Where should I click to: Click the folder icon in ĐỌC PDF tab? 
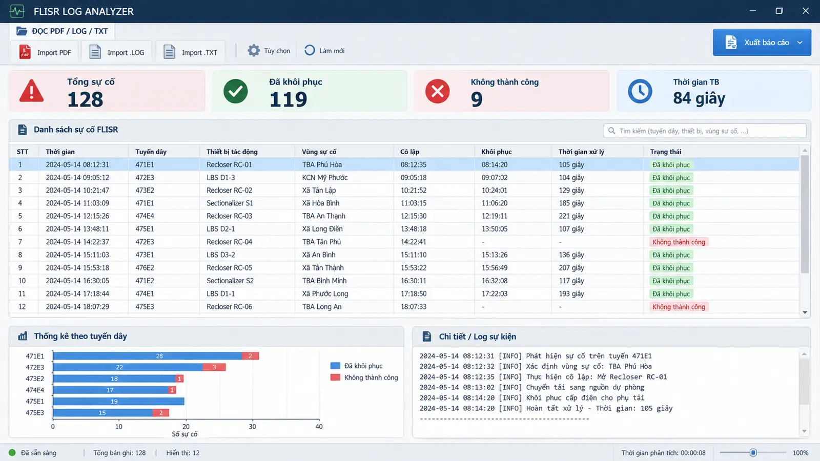(x=22, y=31)
